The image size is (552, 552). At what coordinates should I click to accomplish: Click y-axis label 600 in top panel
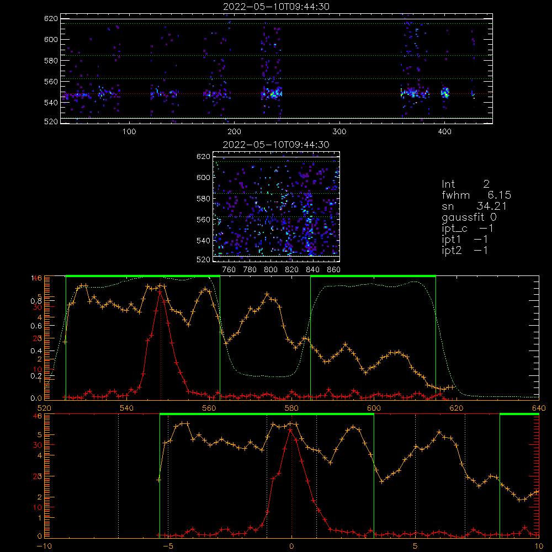[x=51, y=39]
